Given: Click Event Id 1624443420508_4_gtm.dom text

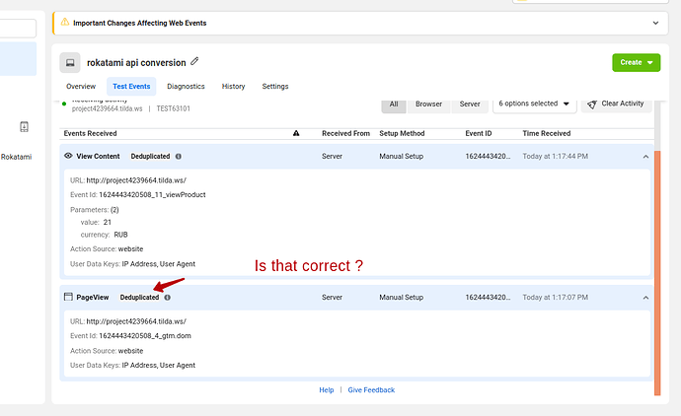Looking at the screenshot, I should tap(145, 336).
